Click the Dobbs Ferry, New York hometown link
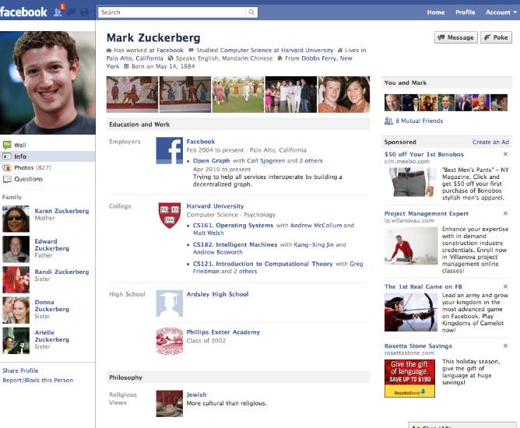This screenshot has height=428, width=520. (229, 62)
